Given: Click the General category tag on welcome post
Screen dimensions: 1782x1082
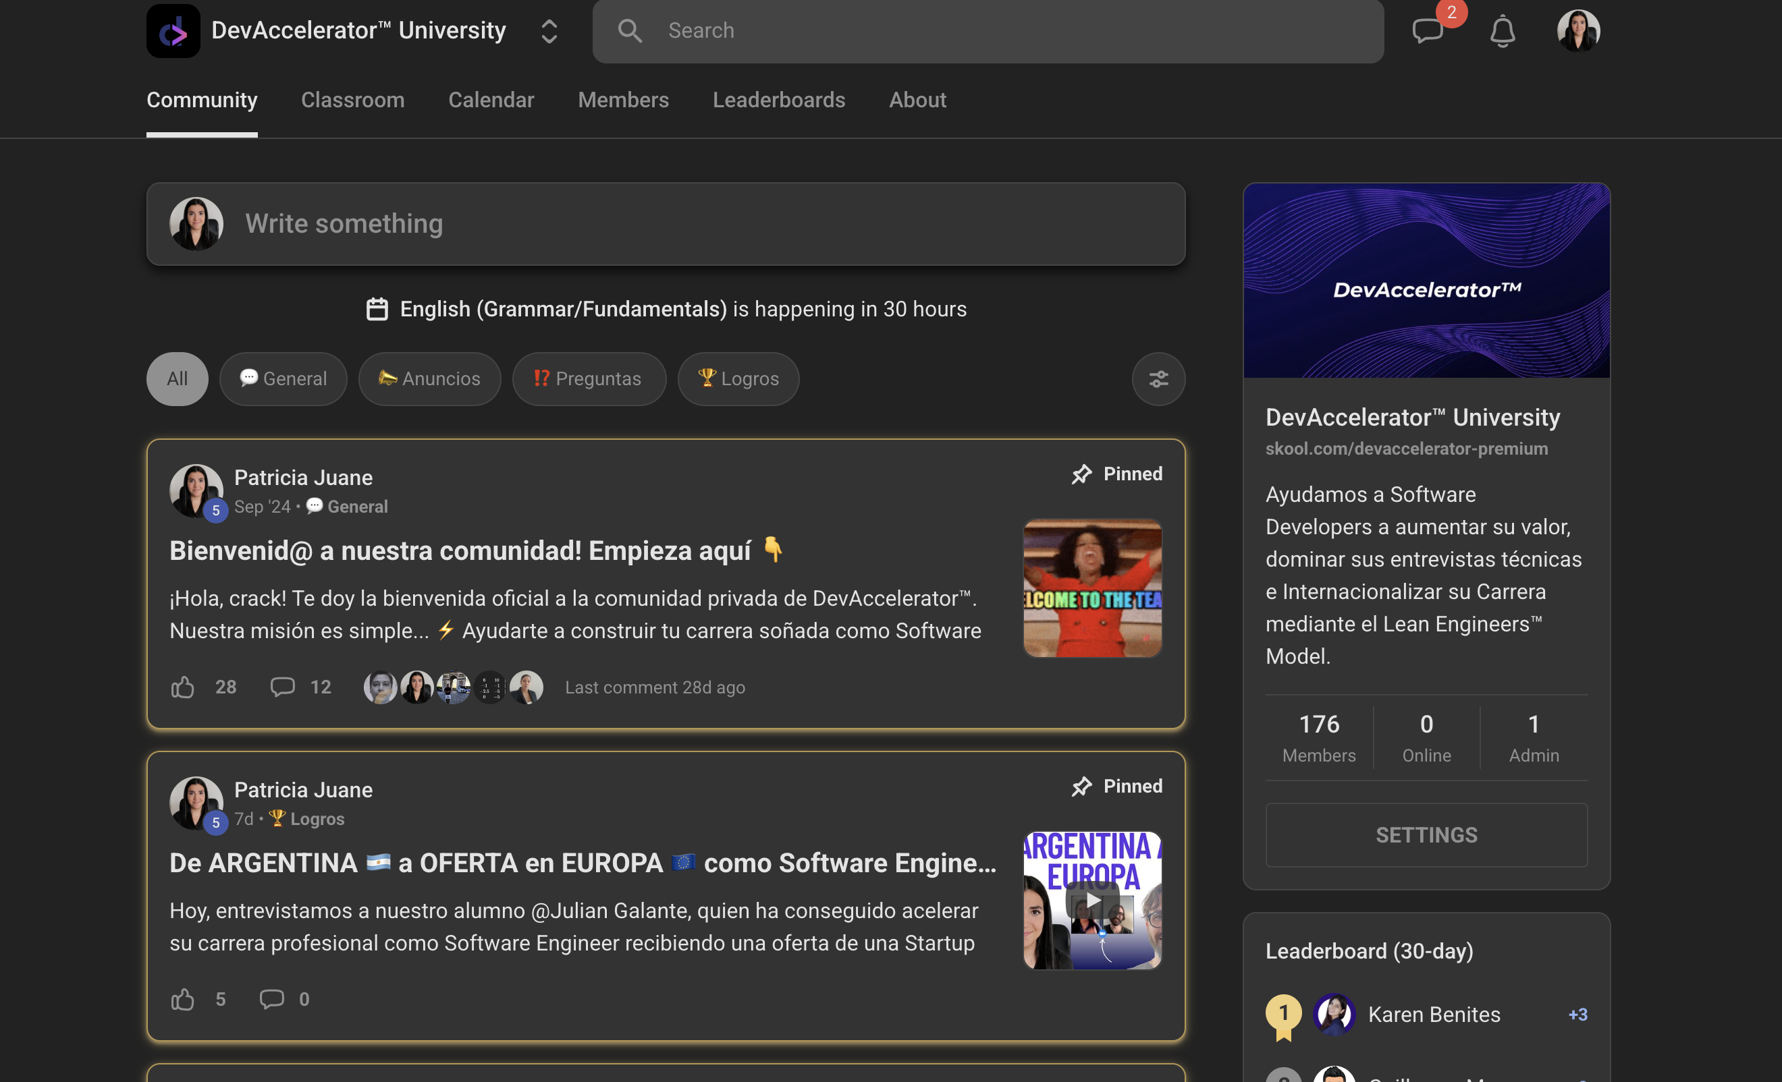Looking at the screenshot, I should (347, 506).
